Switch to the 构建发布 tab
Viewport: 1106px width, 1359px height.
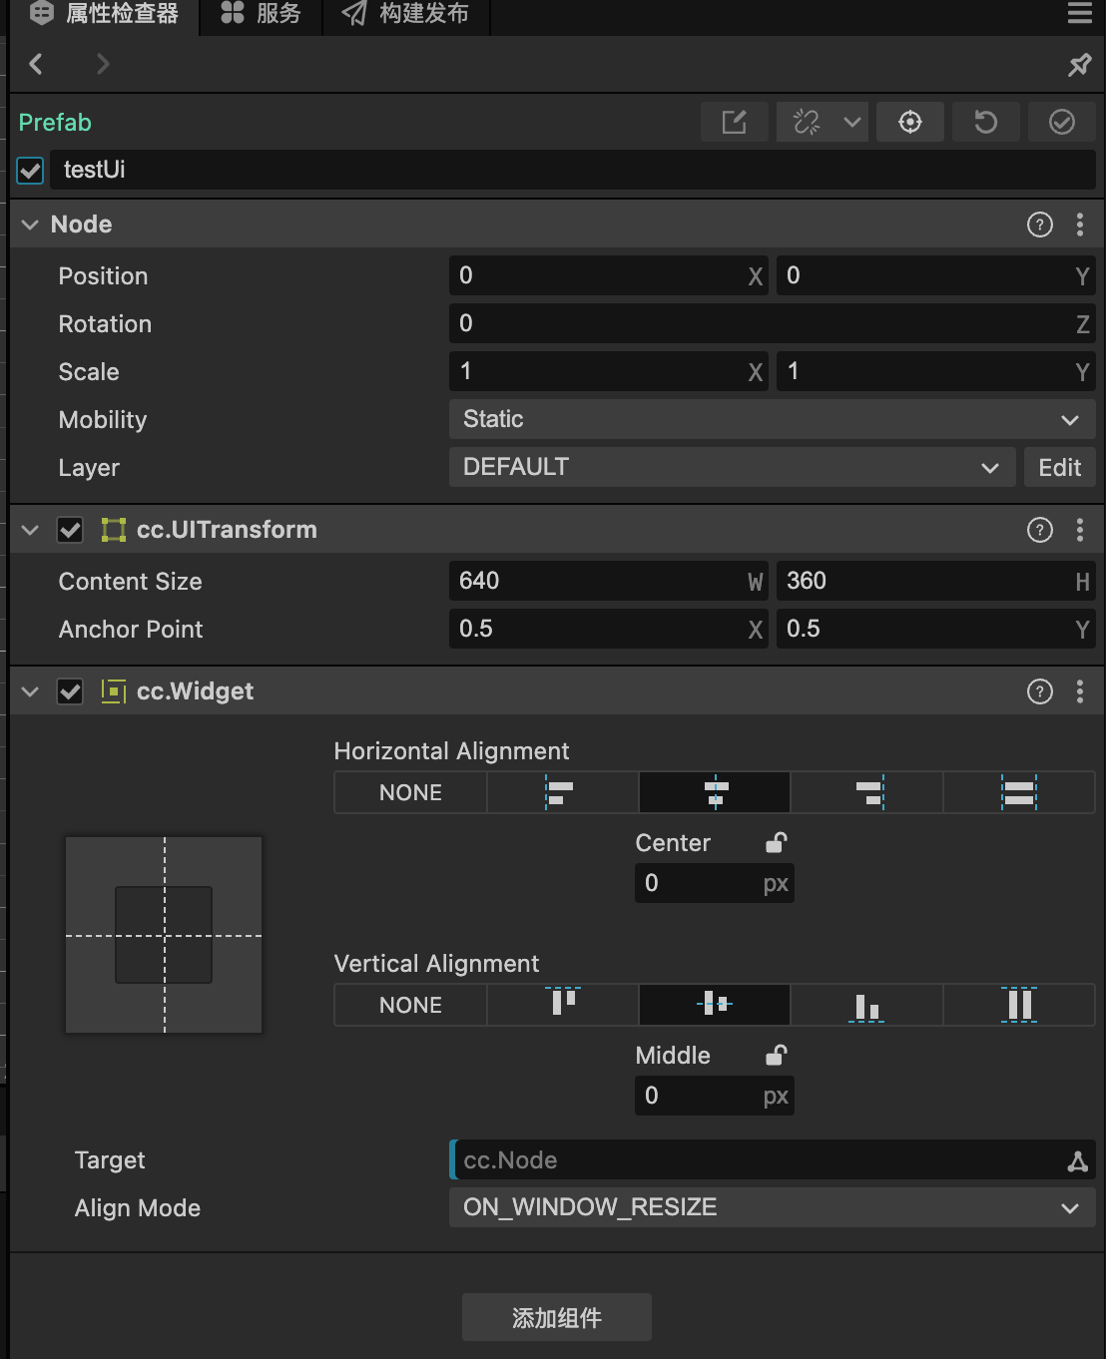(x=406, y=14)
